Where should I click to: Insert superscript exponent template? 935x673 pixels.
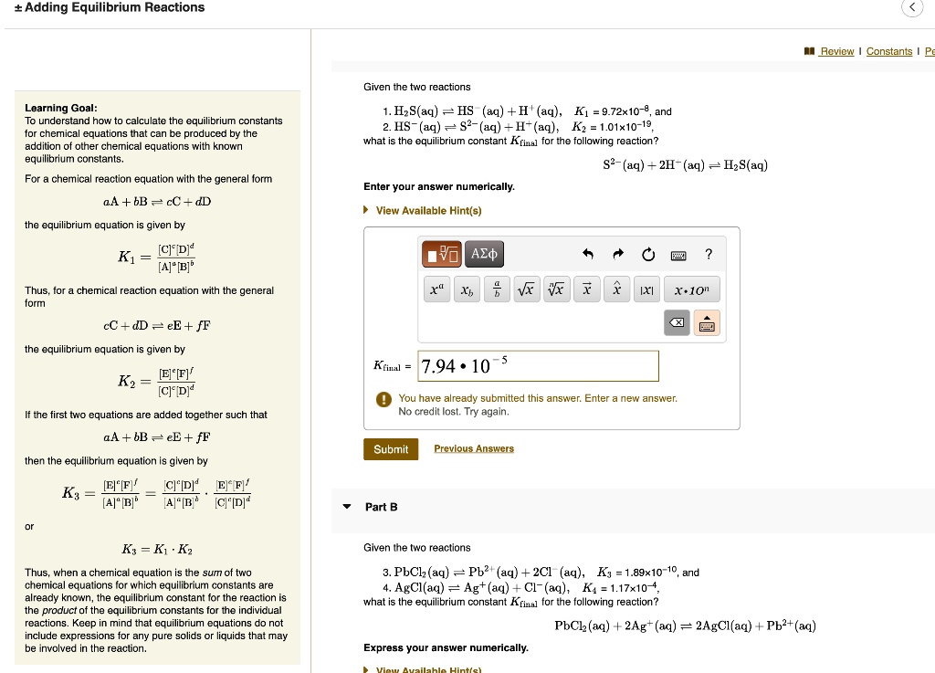coord(437,289)
